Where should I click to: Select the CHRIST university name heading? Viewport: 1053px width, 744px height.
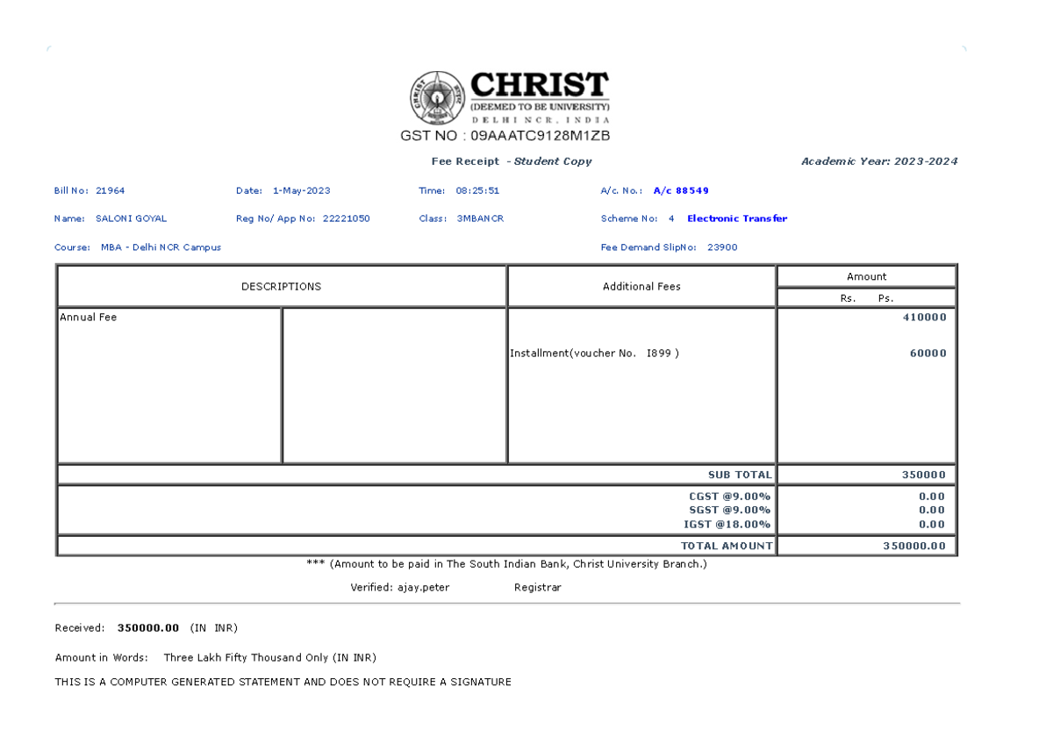click(540, 86)
